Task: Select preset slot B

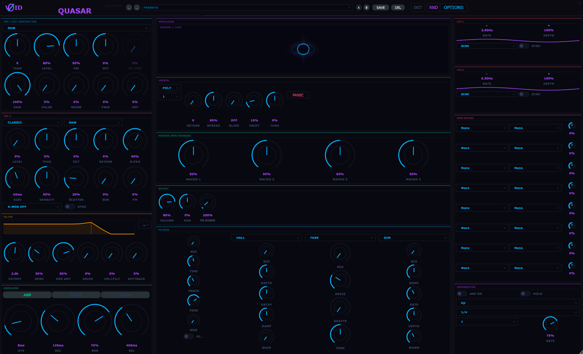Action: coord(367,7)
